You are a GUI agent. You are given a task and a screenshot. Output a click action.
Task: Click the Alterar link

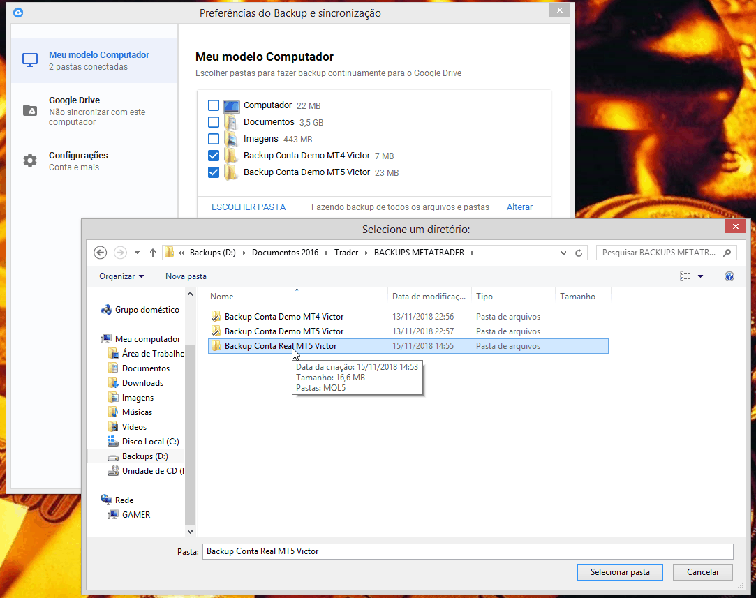click(519, 207)
